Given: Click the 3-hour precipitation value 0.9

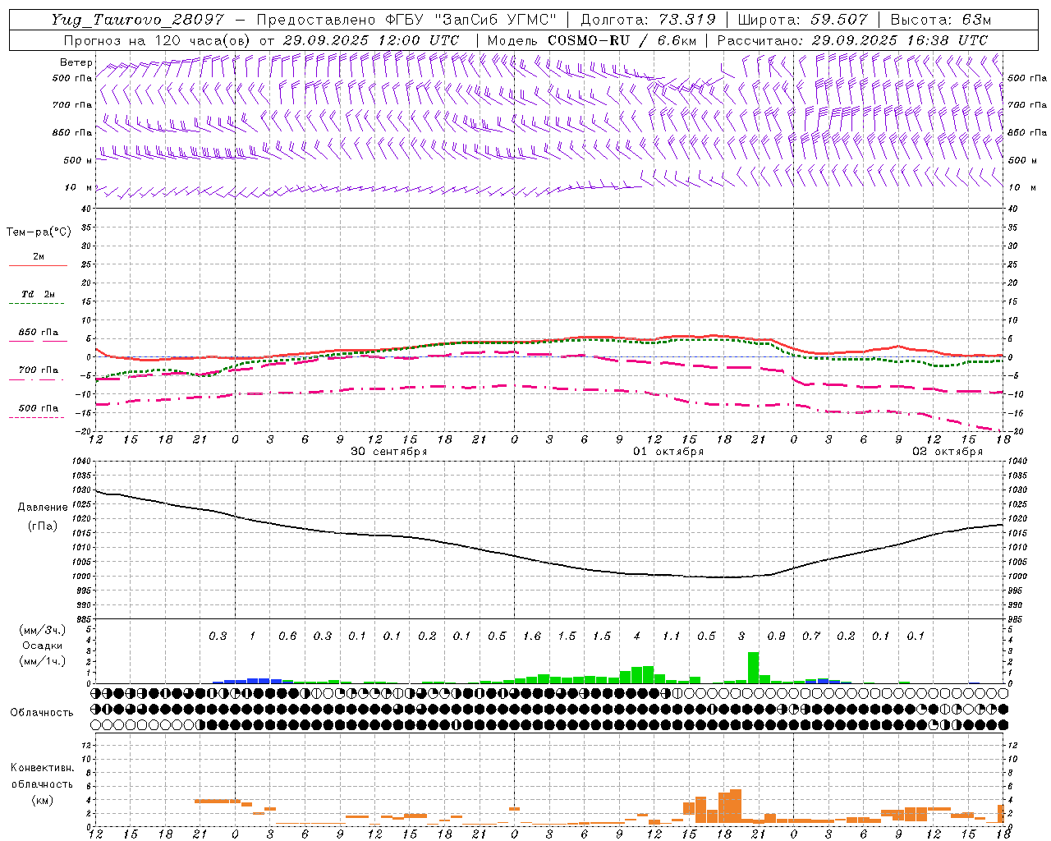Looking at the screenshot, I should (x=776, y=636).
